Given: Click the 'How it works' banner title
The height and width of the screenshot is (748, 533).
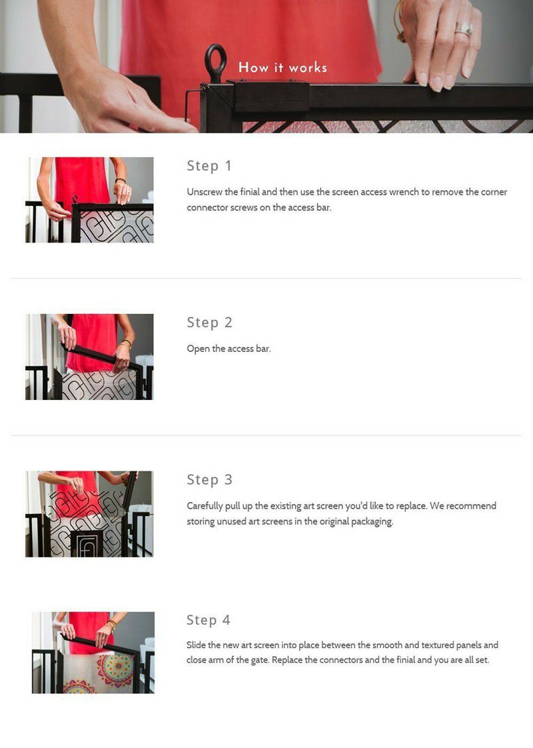Looking at the screenshot, I should tap(282, 67).
